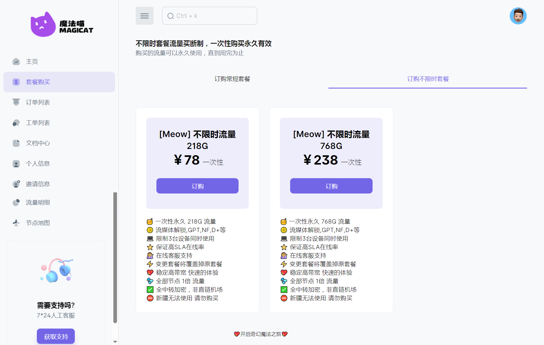The image size is (544, 345).
Task: Open 文档中心 using its document icon
Action: 16,143
